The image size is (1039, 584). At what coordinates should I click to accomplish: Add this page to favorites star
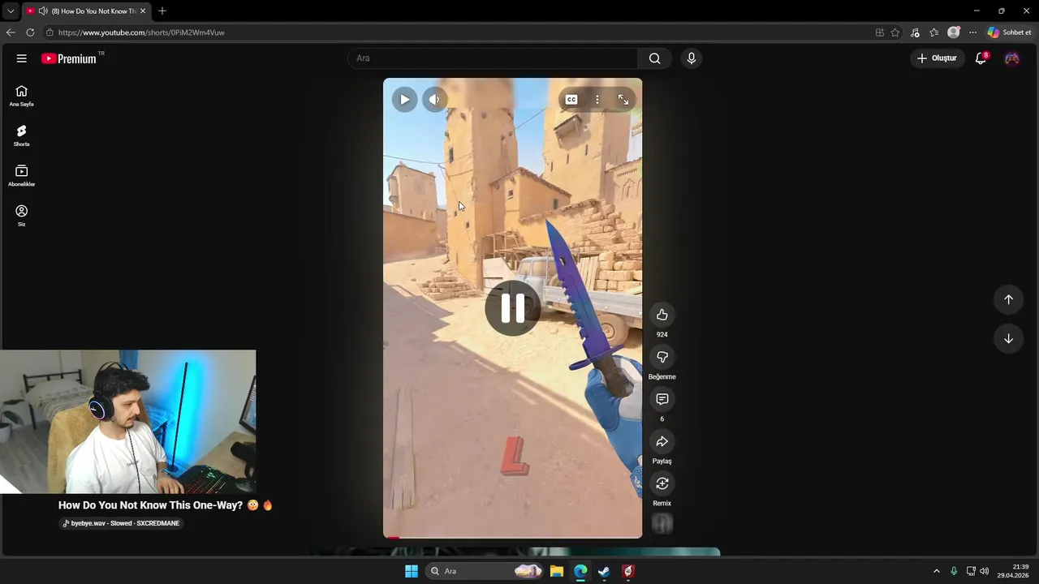coord(895,32)
